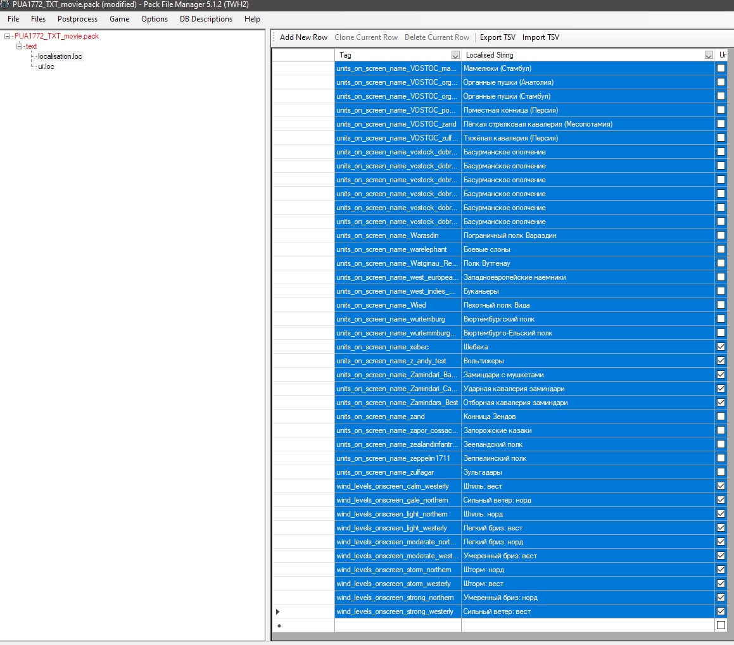
Task: Click the new row asterisk marker
Action: point(279,626)
